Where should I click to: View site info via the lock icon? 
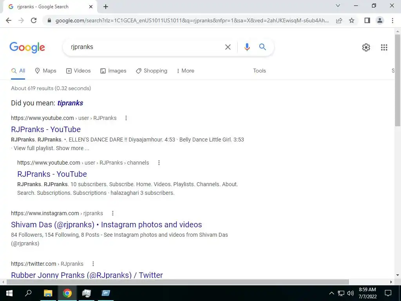pos(50,20)
